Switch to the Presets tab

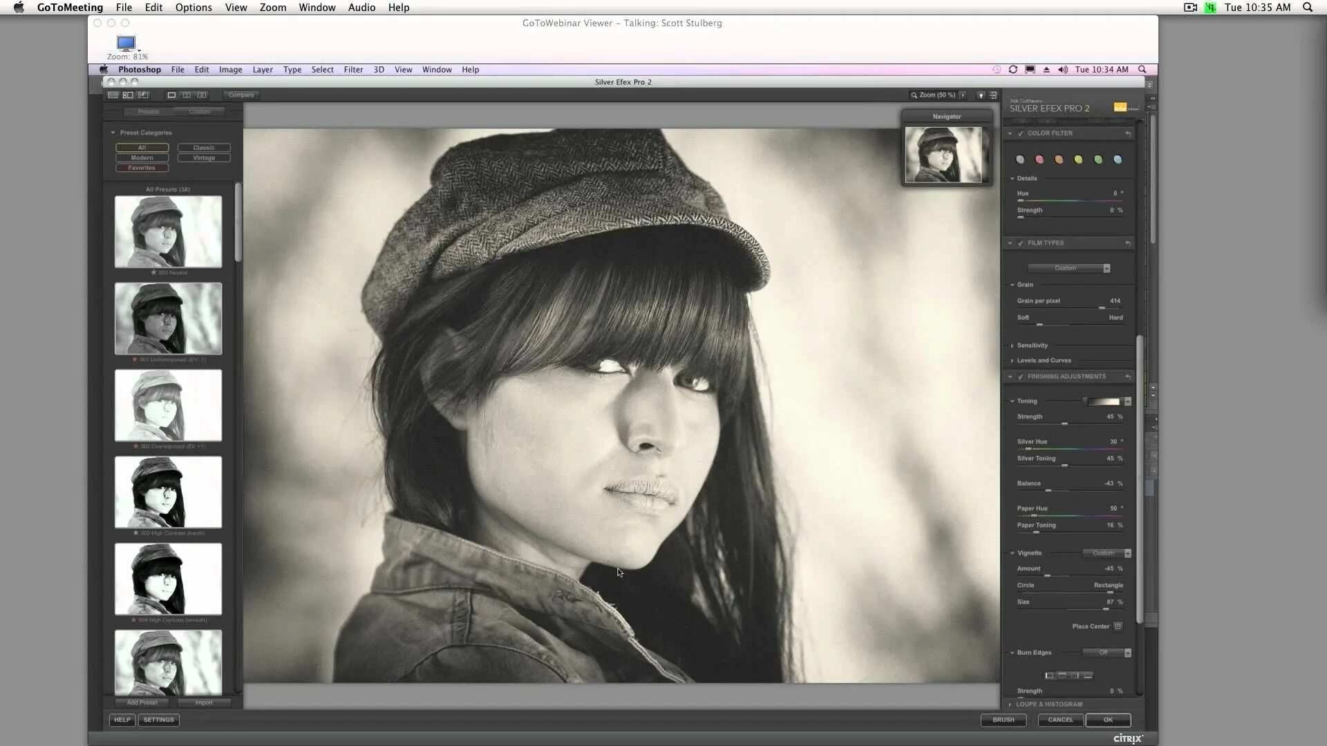[x=149, y=112]
